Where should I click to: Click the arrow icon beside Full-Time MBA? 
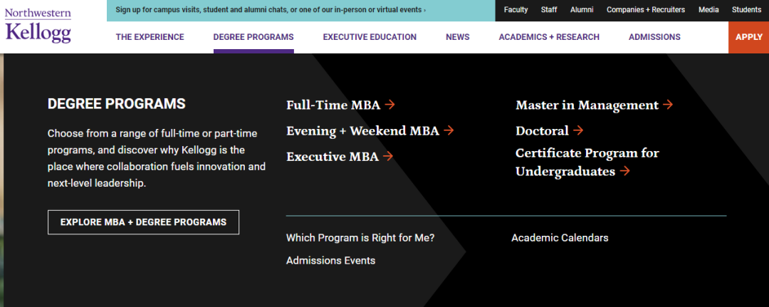click(389, 105)
